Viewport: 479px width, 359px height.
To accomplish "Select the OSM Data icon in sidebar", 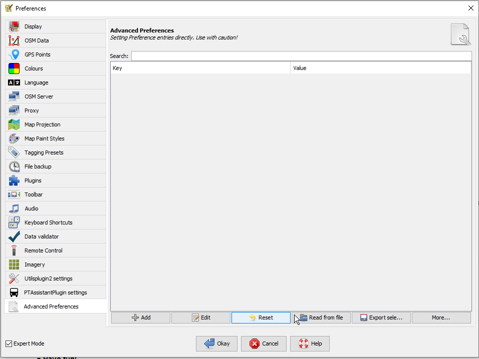I will [14, 40].
